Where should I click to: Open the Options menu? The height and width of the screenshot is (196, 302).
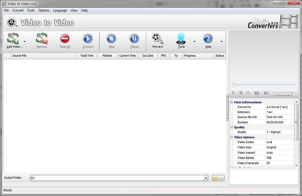(x=44, y=10)
